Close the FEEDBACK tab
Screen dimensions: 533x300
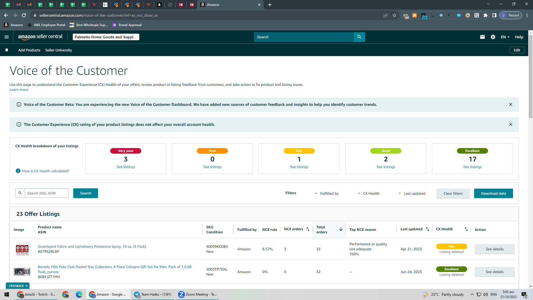pyautogui.click(x=27, y=286)
